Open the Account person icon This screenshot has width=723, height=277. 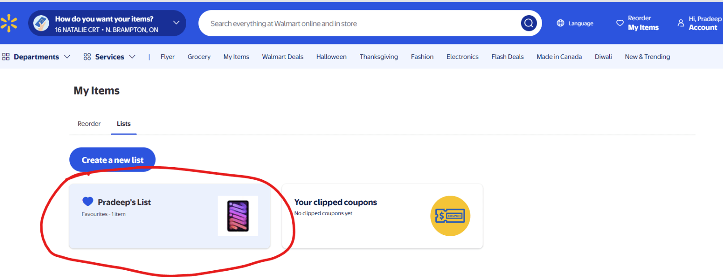(681, 23)
